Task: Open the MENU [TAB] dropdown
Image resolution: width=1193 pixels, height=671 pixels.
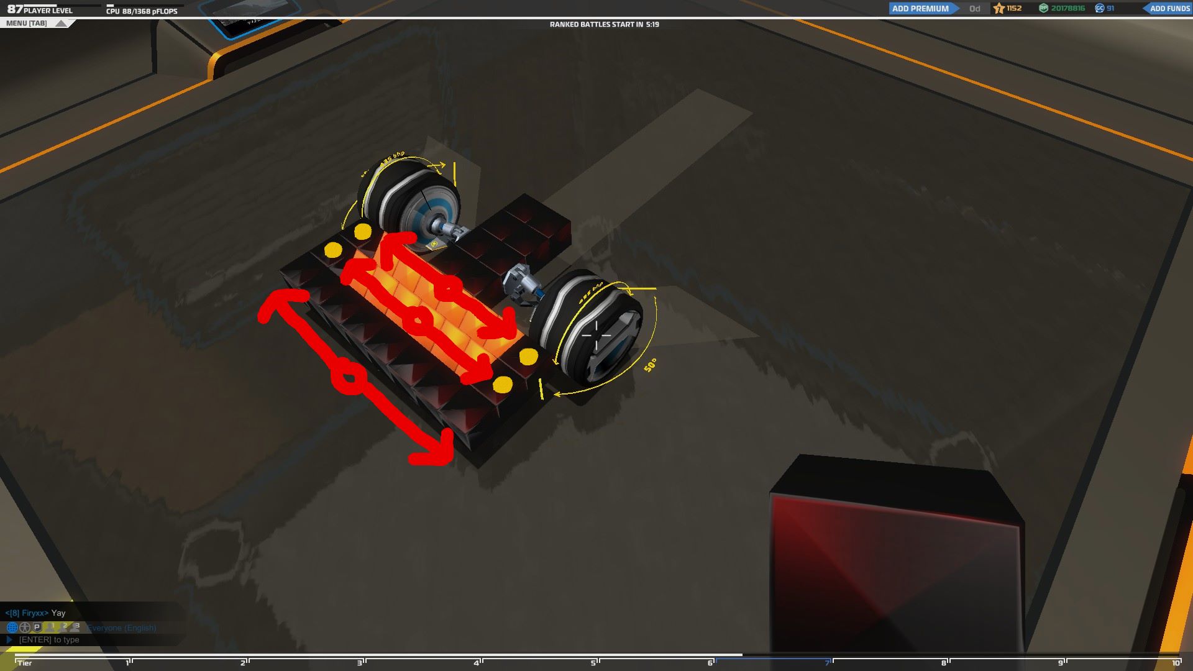Action: tap(35, 23)
